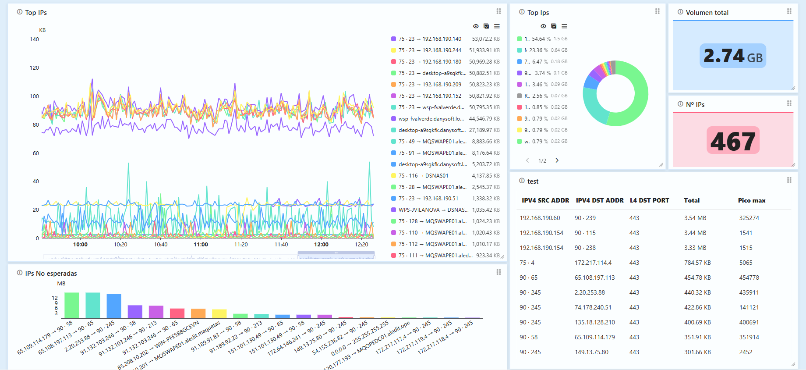Click info icon beside test panel title
Viewport: 806px width, 370px height.
tap(522, 181)
